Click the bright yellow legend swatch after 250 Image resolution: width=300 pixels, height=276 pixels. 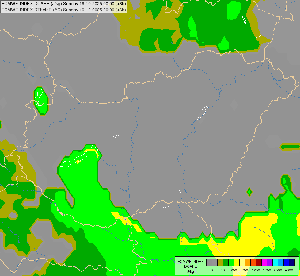pos(237,263)
